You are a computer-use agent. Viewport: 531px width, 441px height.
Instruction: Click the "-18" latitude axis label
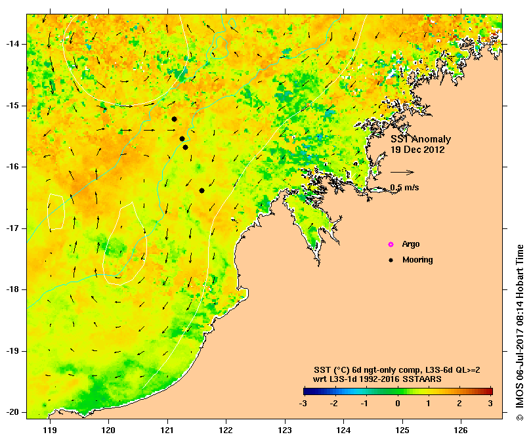(12, 289)
